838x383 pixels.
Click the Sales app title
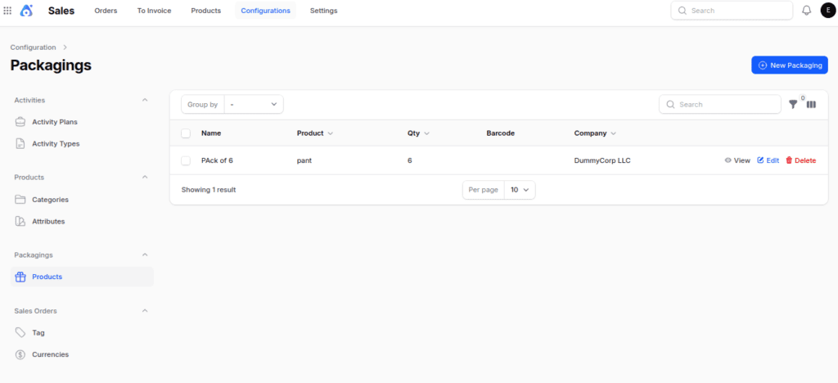point(61,10)
